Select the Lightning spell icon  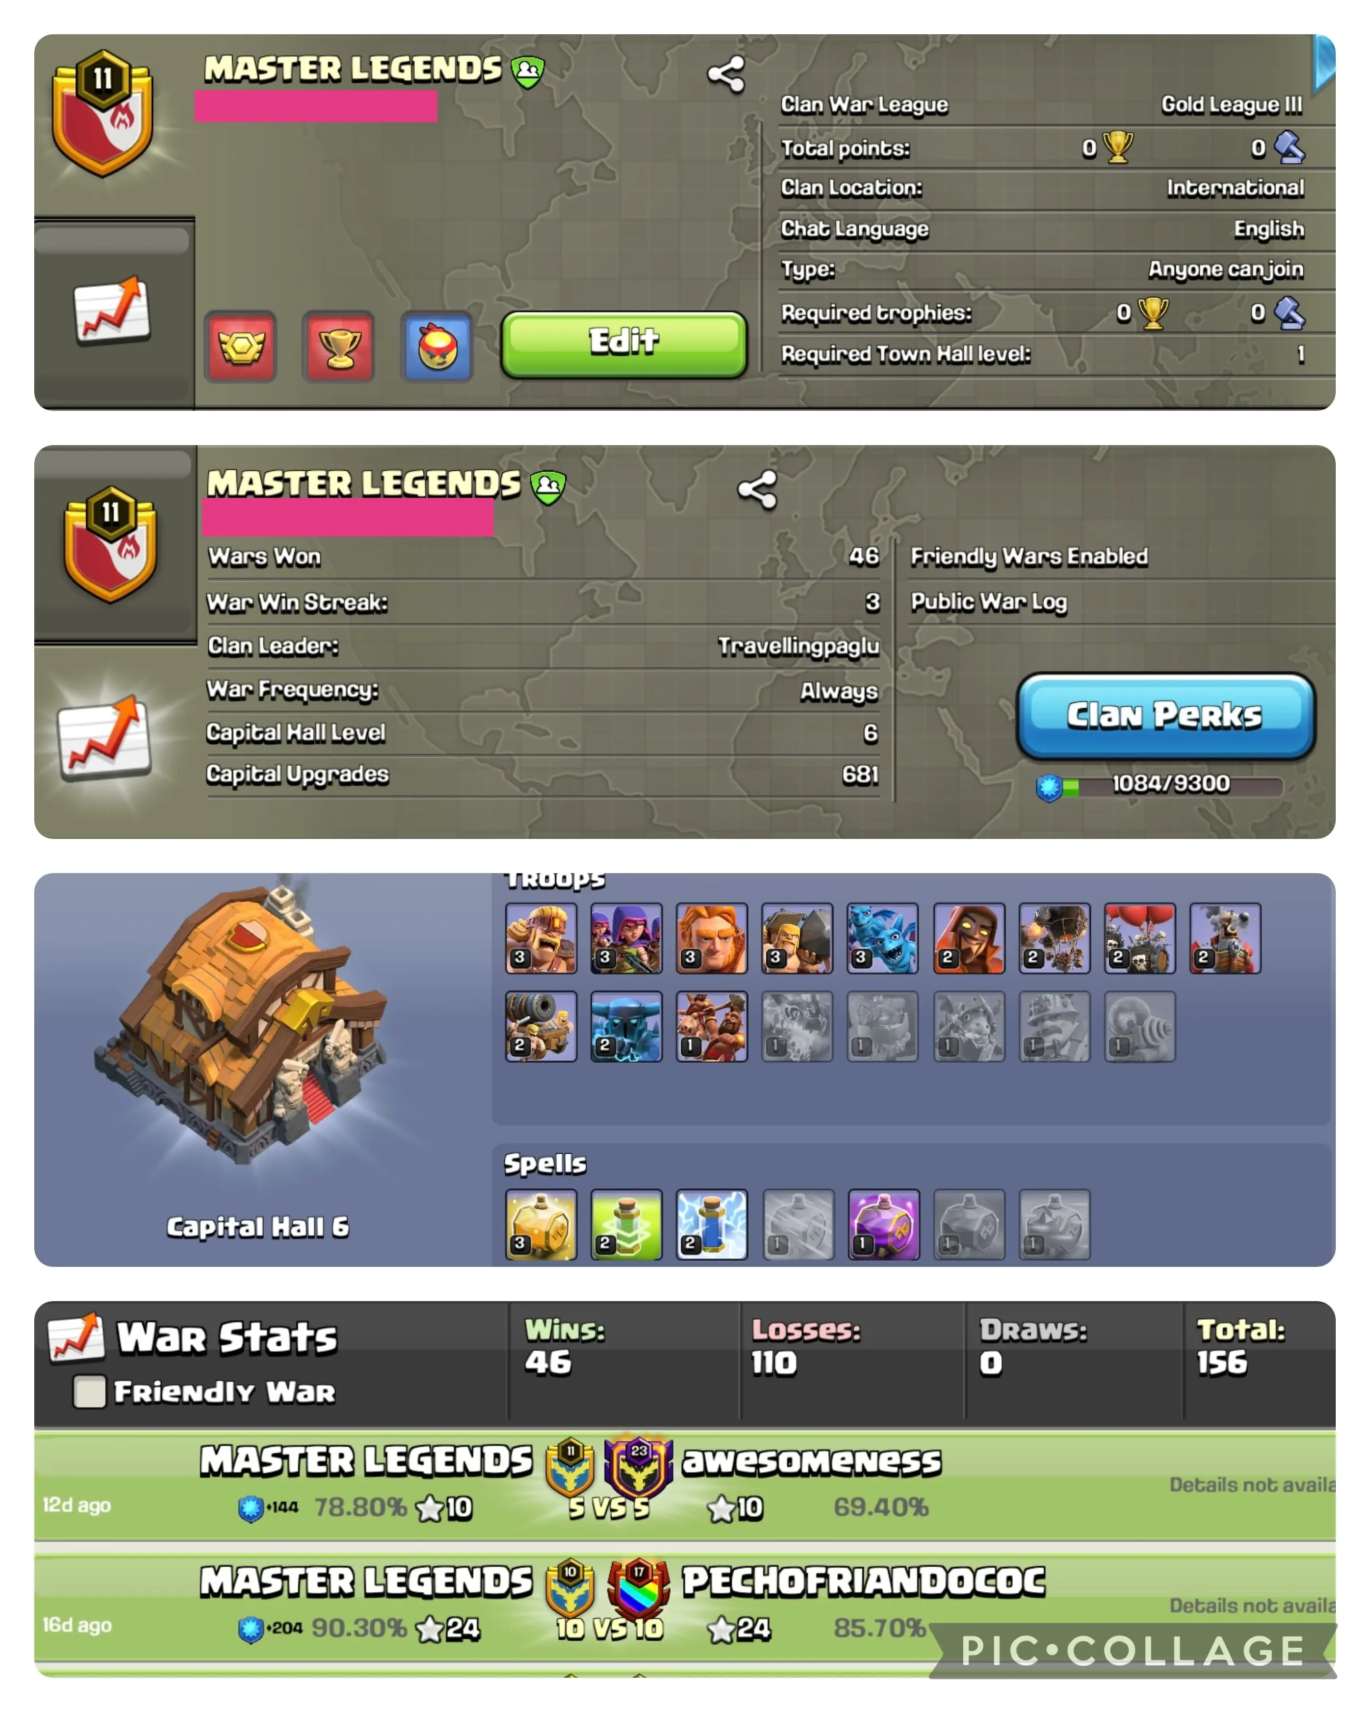pyautogui.click(x=712, y=1224)
